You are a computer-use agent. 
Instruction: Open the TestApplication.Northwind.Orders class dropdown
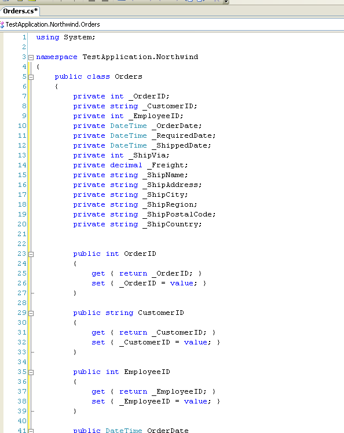[x=172, y=24]
